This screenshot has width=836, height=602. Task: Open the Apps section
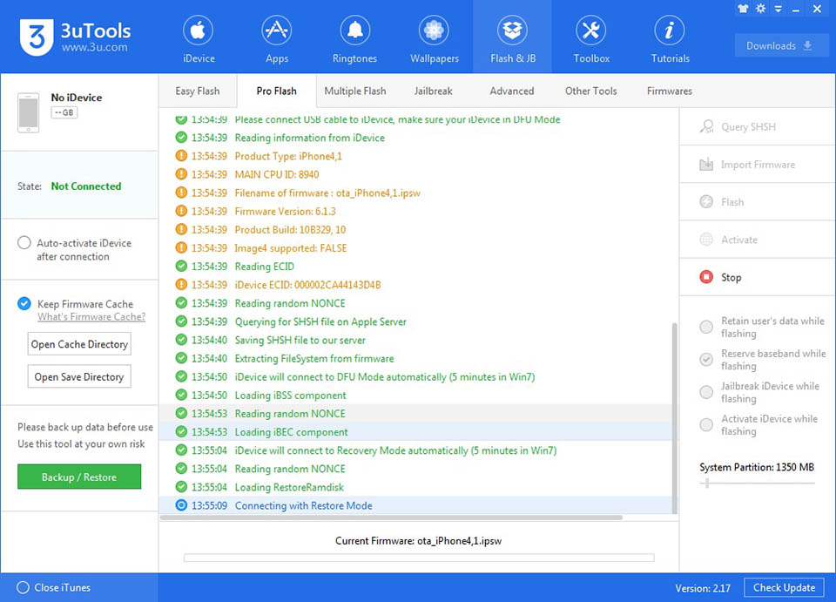click(276, 39)
